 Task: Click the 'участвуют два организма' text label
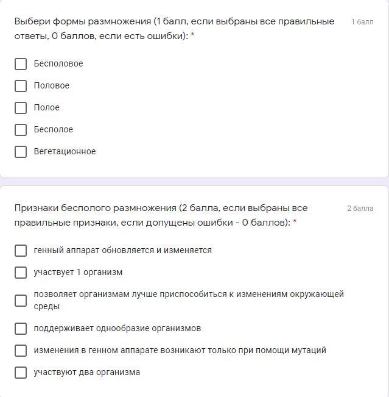coord(86,373)
